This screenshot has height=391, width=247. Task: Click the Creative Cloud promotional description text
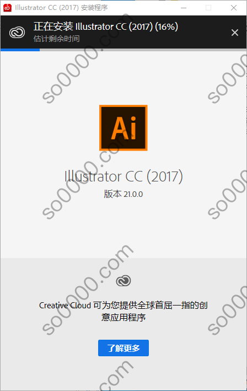pyautogui.click(x=123, y=311)
